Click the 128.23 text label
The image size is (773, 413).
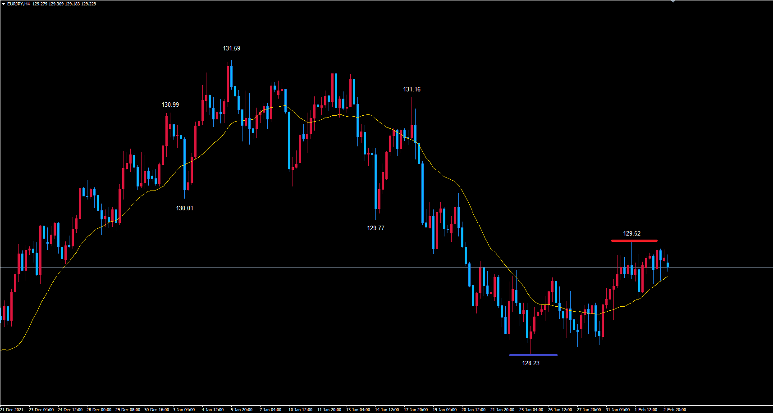pyautogui.click(x=531, y=363)
